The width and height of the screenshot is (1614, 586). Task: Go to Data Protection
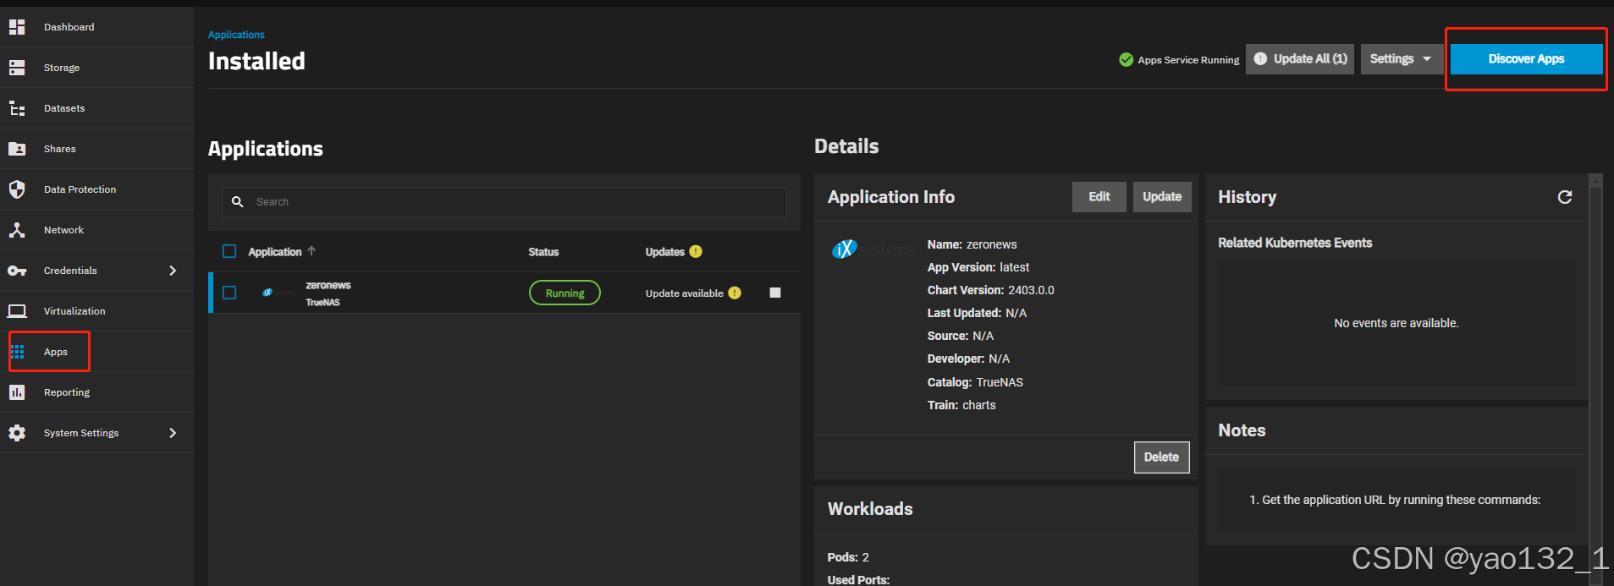80,189
